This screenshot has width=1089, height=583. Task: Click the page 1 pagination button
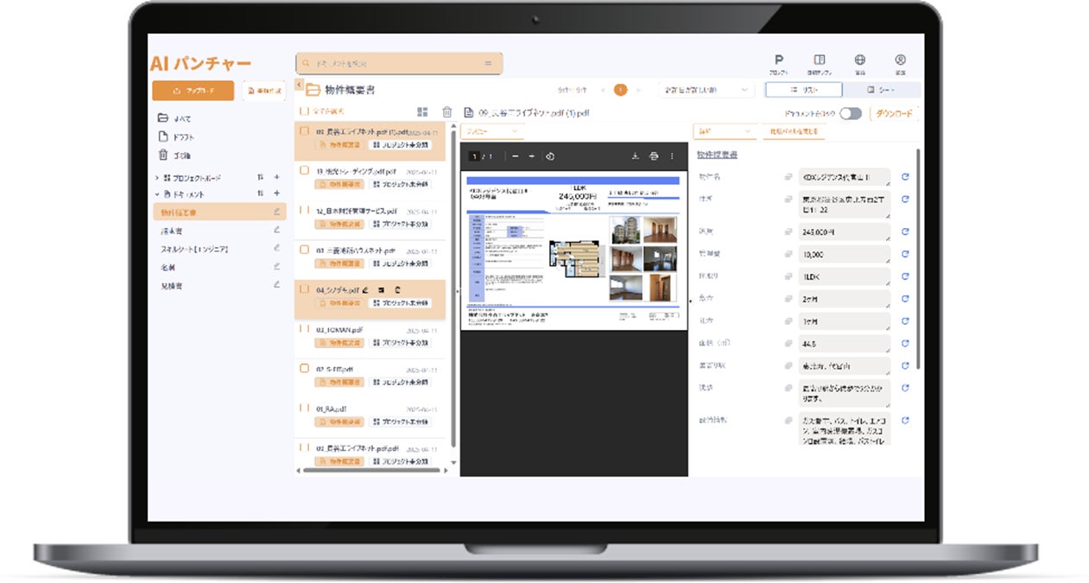tap(620, 90)
